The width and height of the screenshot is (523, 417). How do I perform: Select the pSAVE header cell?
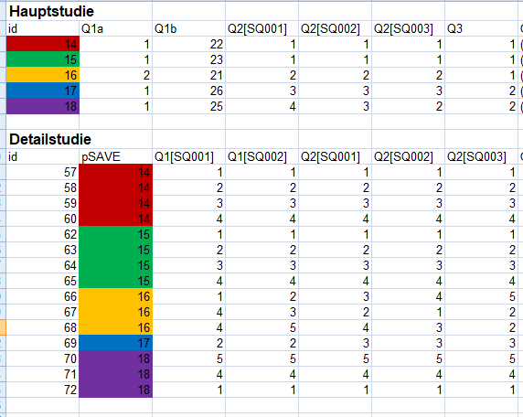tap(116, 156)
